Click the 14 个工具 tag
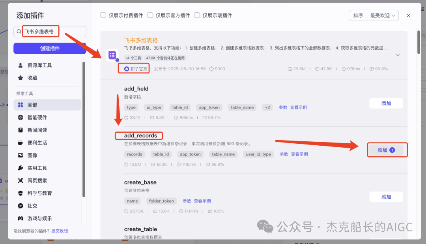Viewport: 426px width, 244px height. click(x=133, y=58)
